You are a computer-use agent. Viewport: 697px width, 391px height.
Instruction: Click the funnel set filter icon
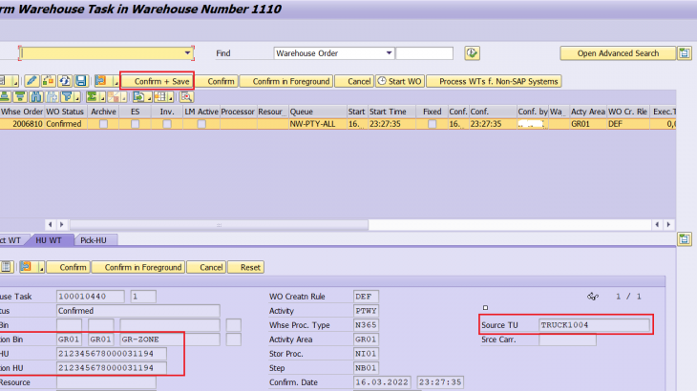68,96
